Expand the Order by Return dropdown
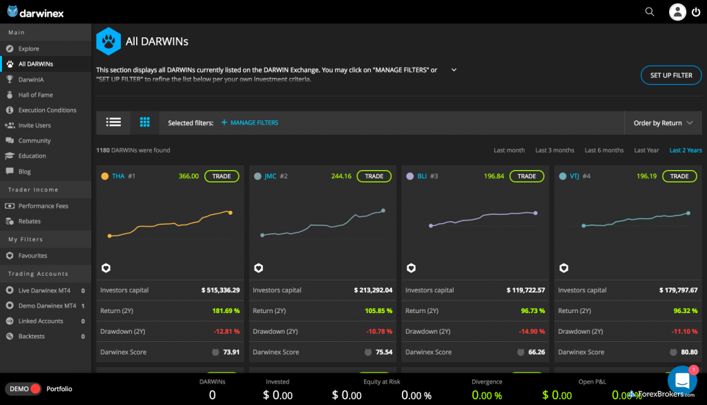This screenshot has width=707, height=405. (x=663, y=123)
